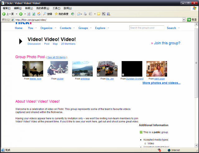Open the 檢視(V) View menu
The width and height of the screenshot is (199, 153).
pyautogui.click(x=29, y=8)
